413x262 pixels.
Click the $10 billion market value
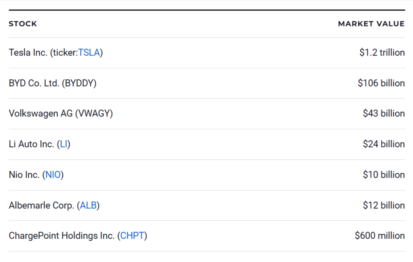pos(384,175)
